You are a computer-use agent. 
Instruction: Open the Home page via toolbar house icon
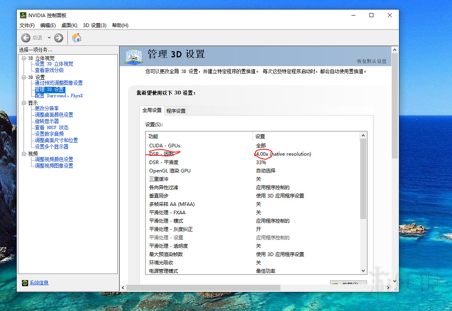[76, 37]
